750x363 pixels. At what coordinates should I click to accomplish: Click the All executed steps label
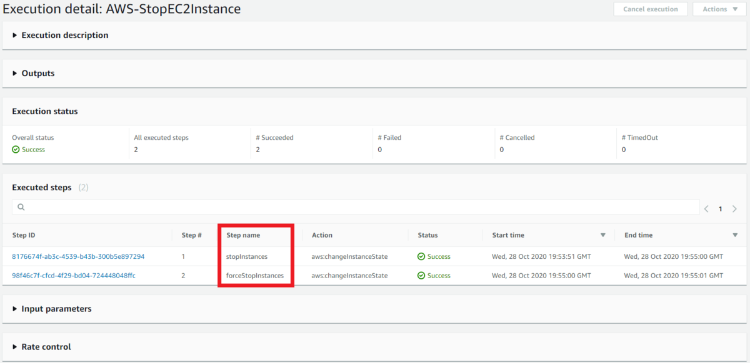tap(161, 137)
